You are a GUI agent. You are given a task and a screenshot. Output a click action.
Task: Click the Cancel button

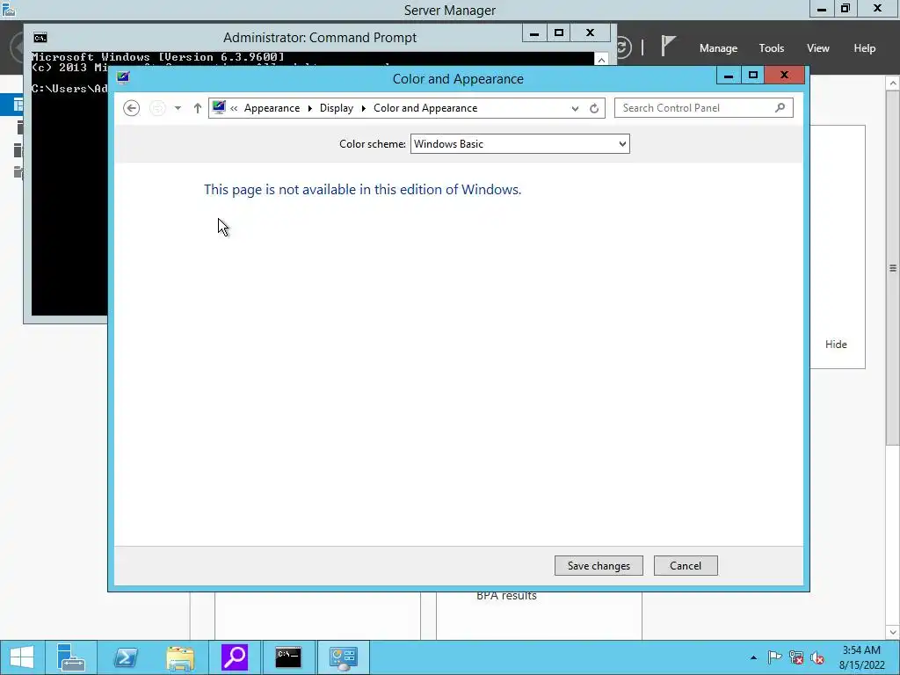coord(686,565)
